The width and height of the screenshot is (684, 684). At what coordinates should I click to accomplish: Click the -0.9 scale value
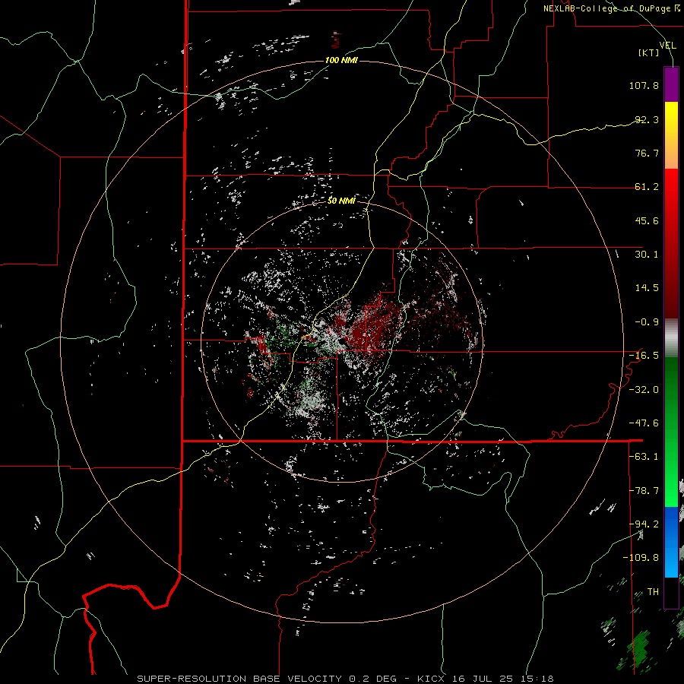(x=647, y=322)
